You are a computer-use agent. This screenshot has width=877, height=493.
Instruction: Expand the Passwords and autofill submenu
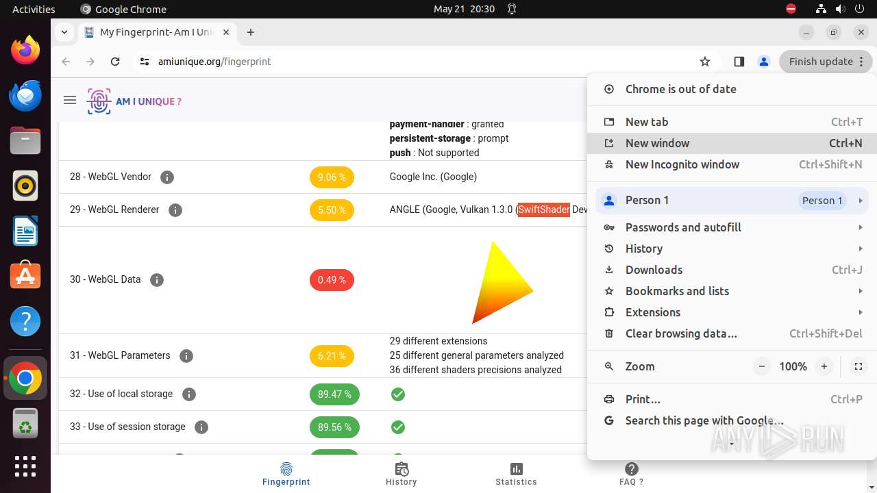tap(731, 227)
